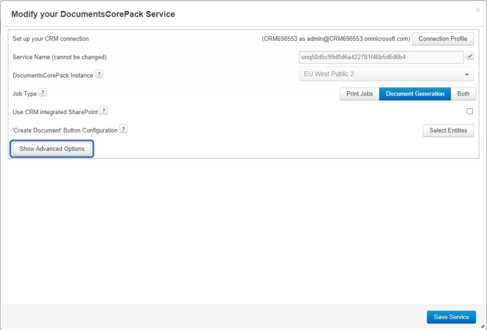The height and width of the screenshot is (330, 487).
Task: Click the checkmark icon next to Service Name
Action: click(470, 56)
